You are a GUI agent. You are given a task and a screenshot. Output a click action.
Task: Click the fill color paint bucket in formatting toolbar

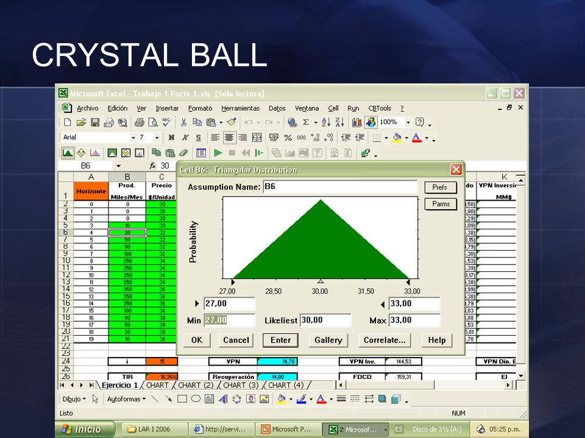[x=397, y=137]
